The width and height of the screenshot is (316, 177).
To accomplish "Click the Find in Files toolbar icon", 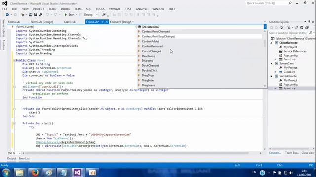I will pos(104,15).
